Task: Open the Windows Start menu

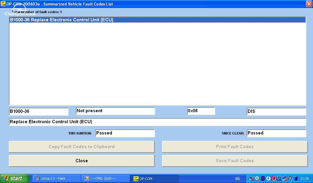Action: click(x=15, y=178)
